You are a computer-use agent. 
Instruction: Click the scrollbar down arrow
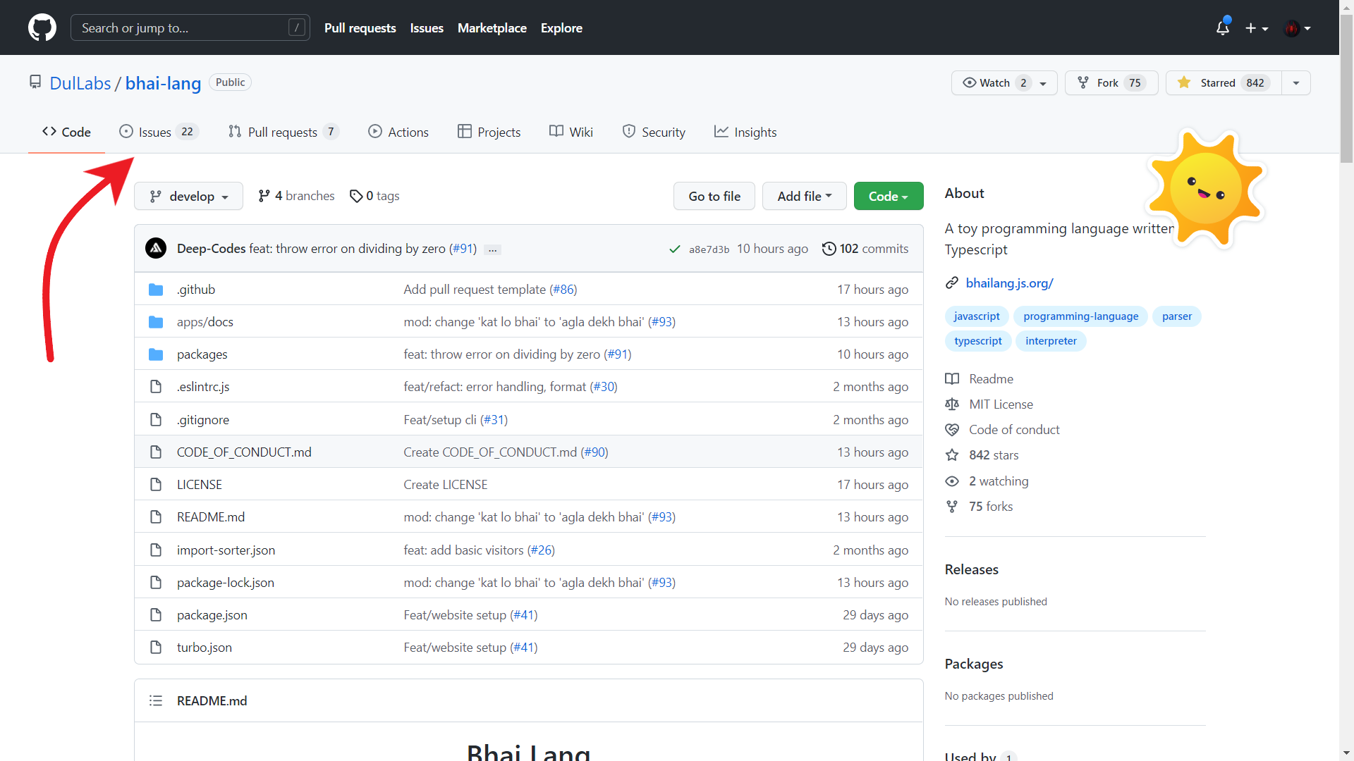click(1346, 753)
